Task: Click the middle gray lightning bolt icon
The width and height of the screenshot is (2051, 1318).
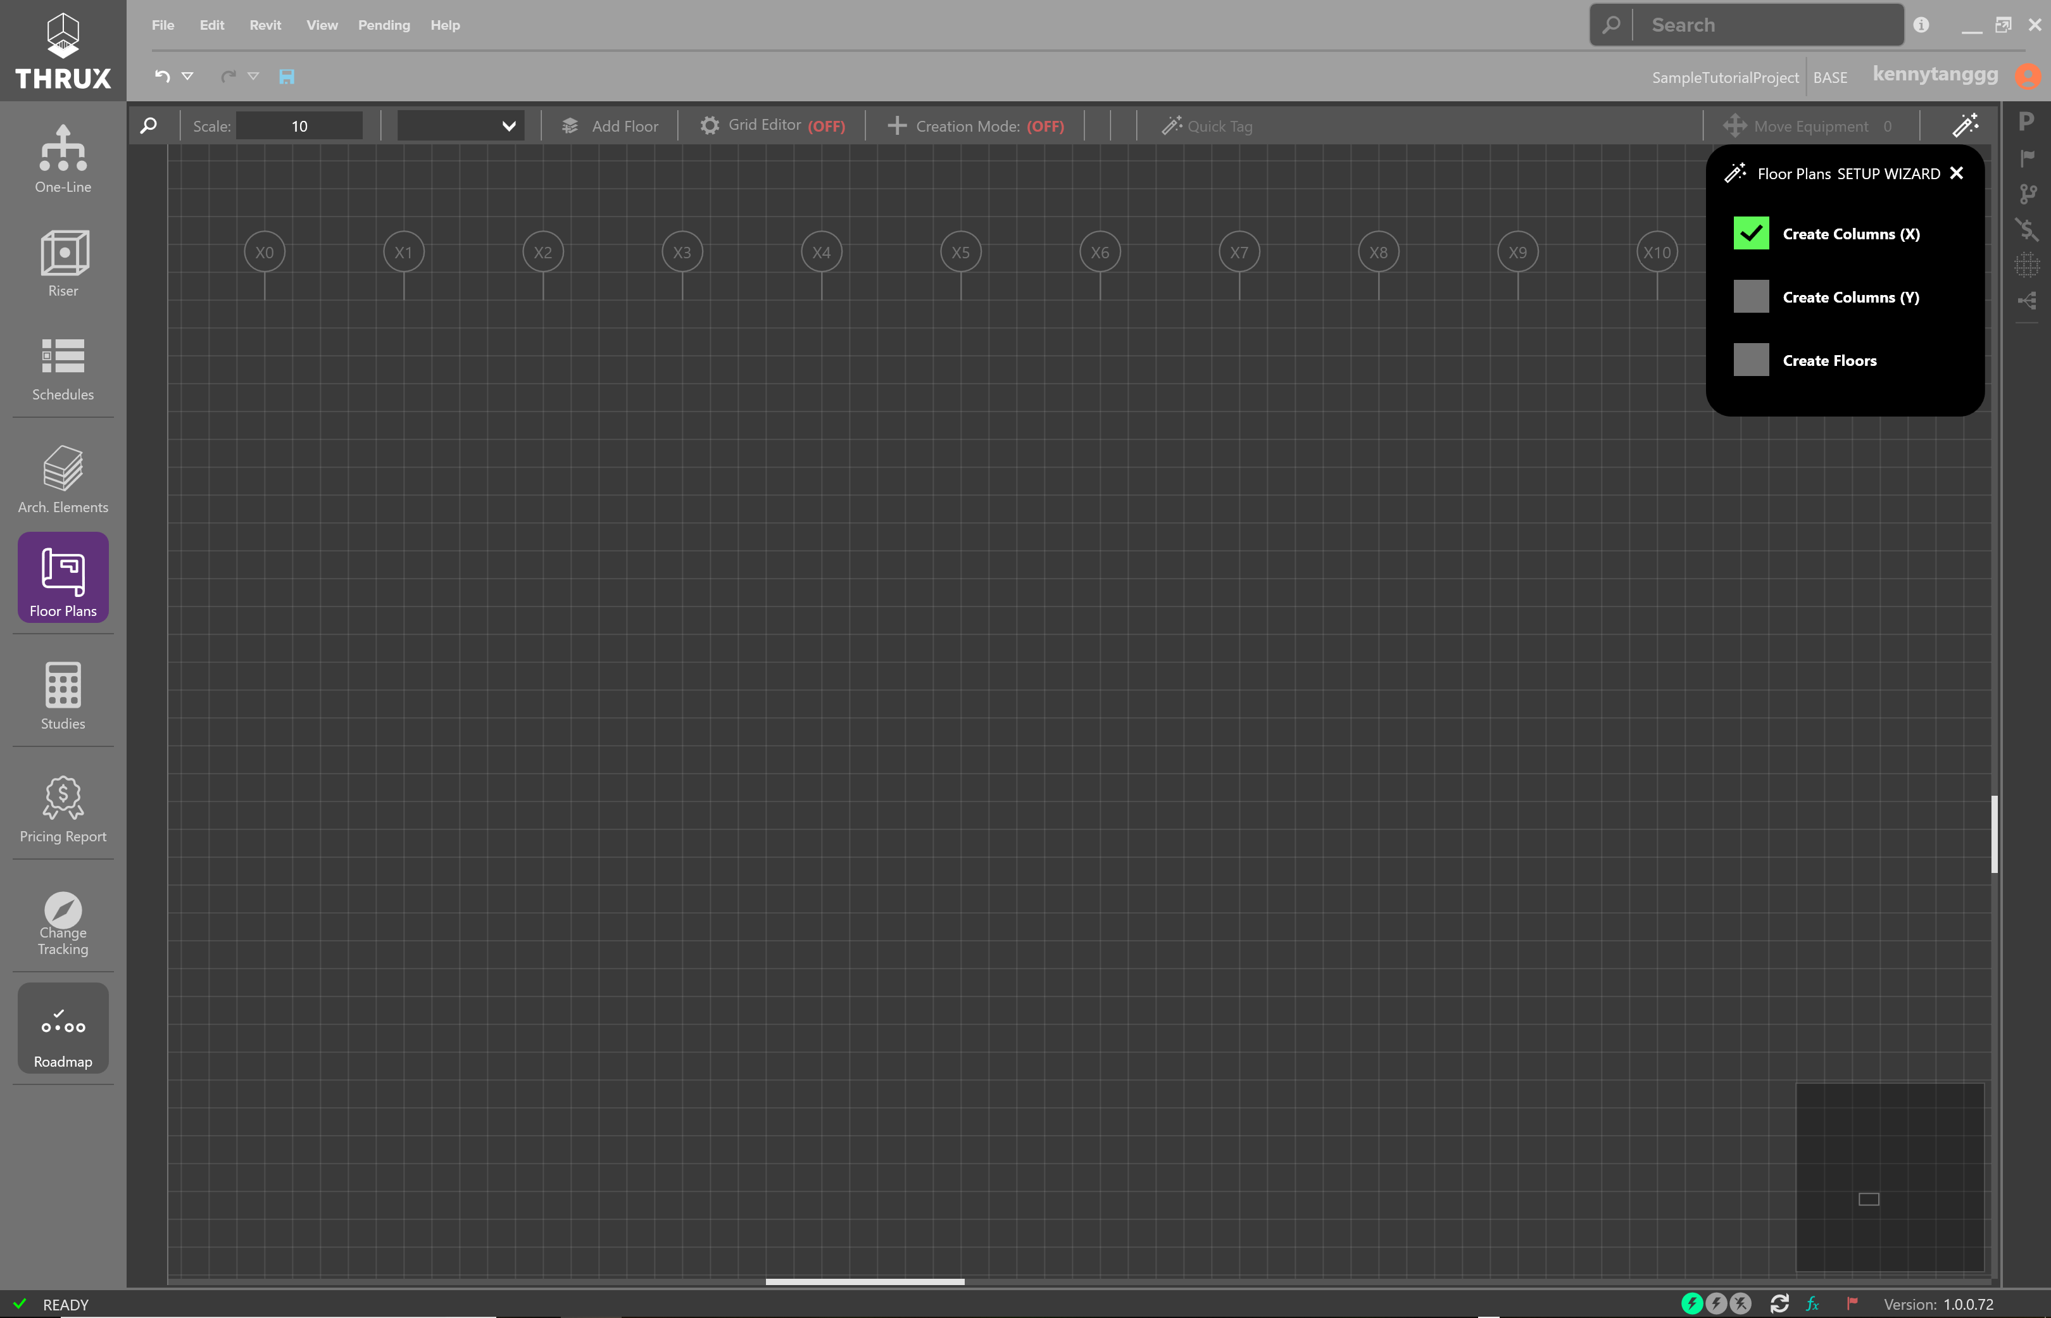Action: click(x=1715, y=1303)
